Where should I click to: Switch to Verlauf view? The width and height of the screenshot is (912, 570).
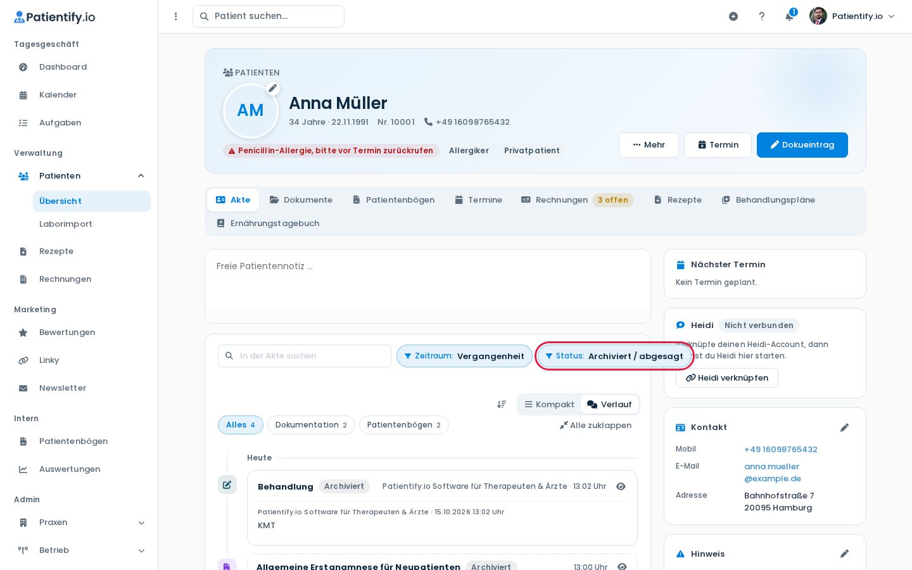609,405
